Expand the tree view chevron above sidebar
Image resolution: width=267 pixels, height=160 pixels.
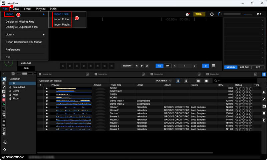[x=3, y=74]
